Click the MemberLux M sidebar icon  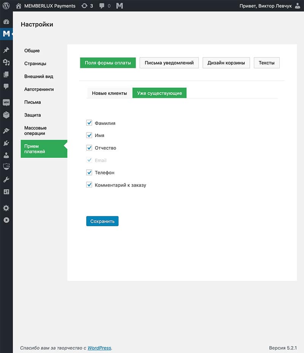[6, 34]
